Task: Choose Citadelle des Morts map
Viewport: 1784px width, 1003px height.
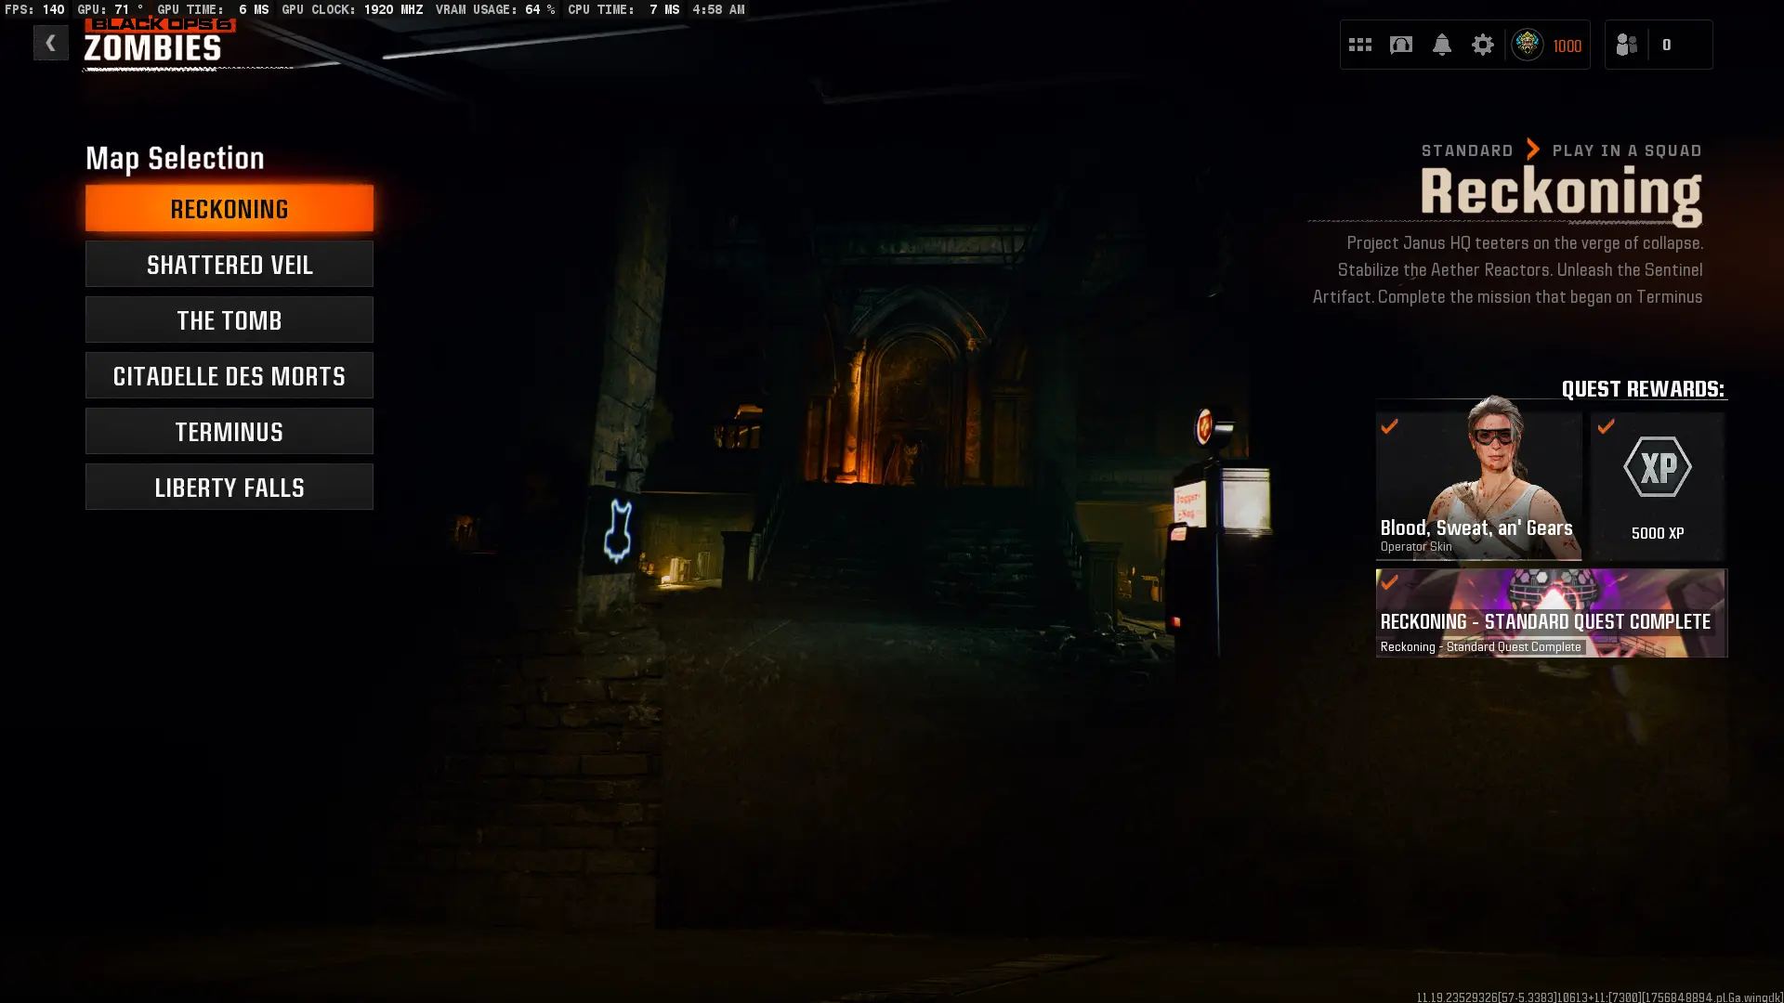Action: pos(230,376)
